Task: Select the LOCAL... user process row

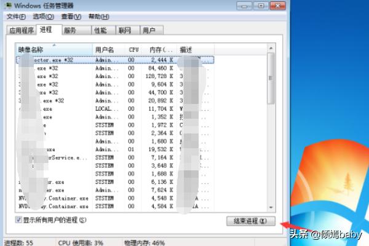Action: (115, 109)
